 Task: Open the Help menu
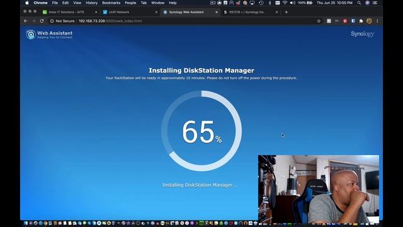click(x=173, y=3)
